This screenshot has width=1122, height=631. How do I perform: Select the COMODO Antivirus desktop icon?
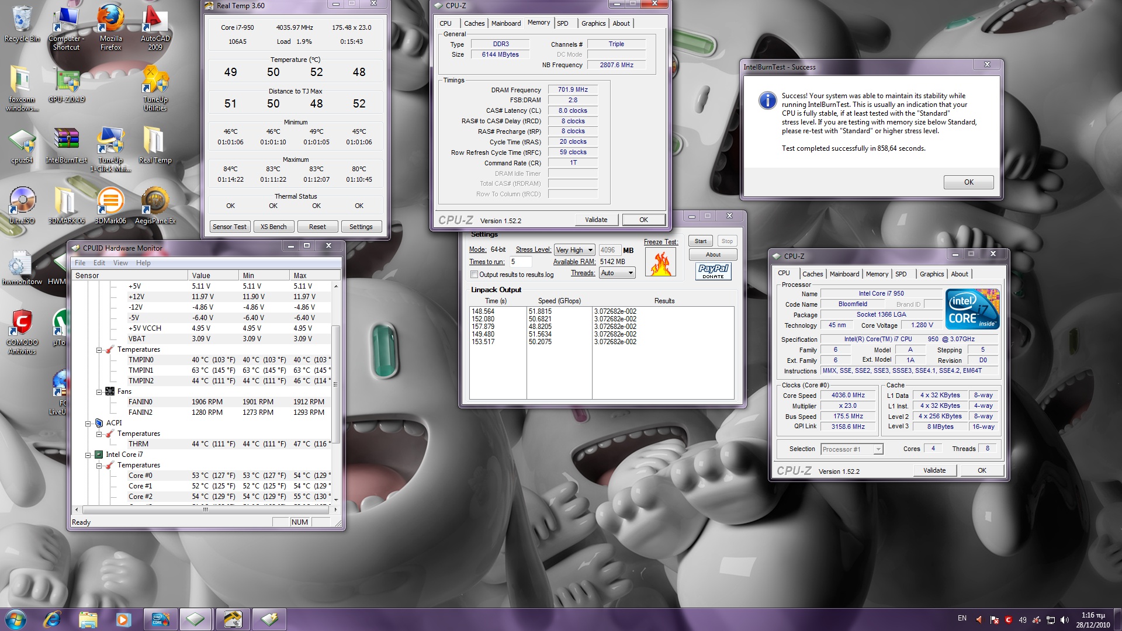[x=22, y=331]
